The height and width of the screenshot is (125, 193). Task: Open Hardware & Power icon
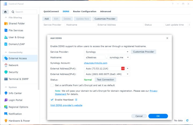(6, 121)
